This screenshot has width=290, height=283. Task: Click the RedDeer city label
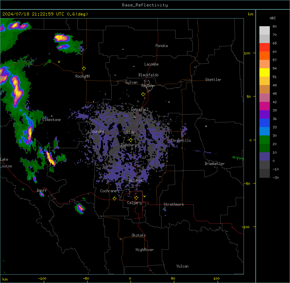[x=148, y=86]
